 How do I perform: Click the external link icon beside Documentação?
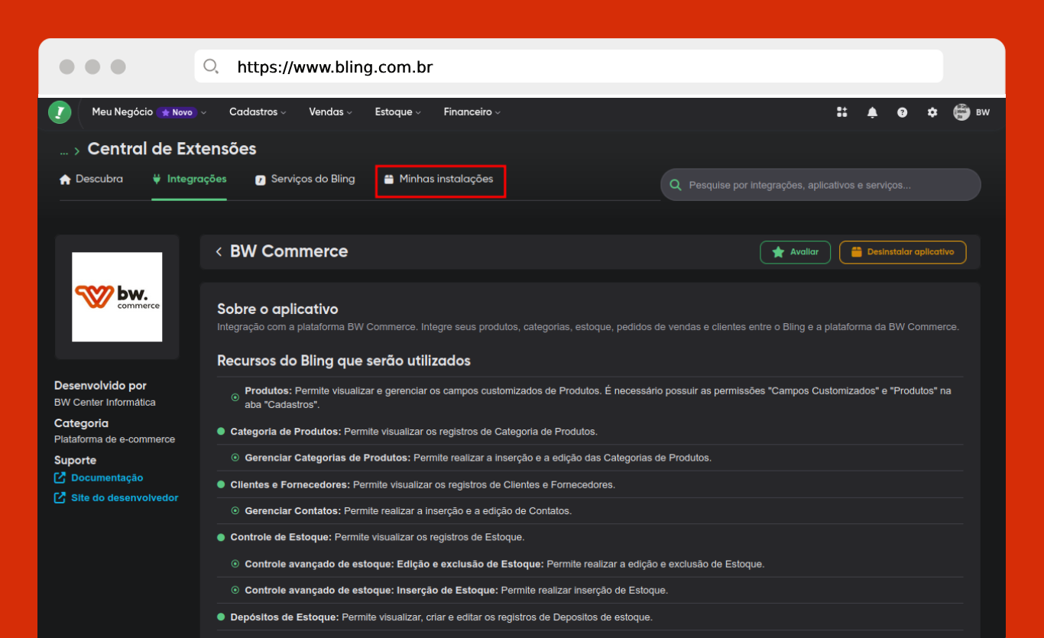pos(60,478)
